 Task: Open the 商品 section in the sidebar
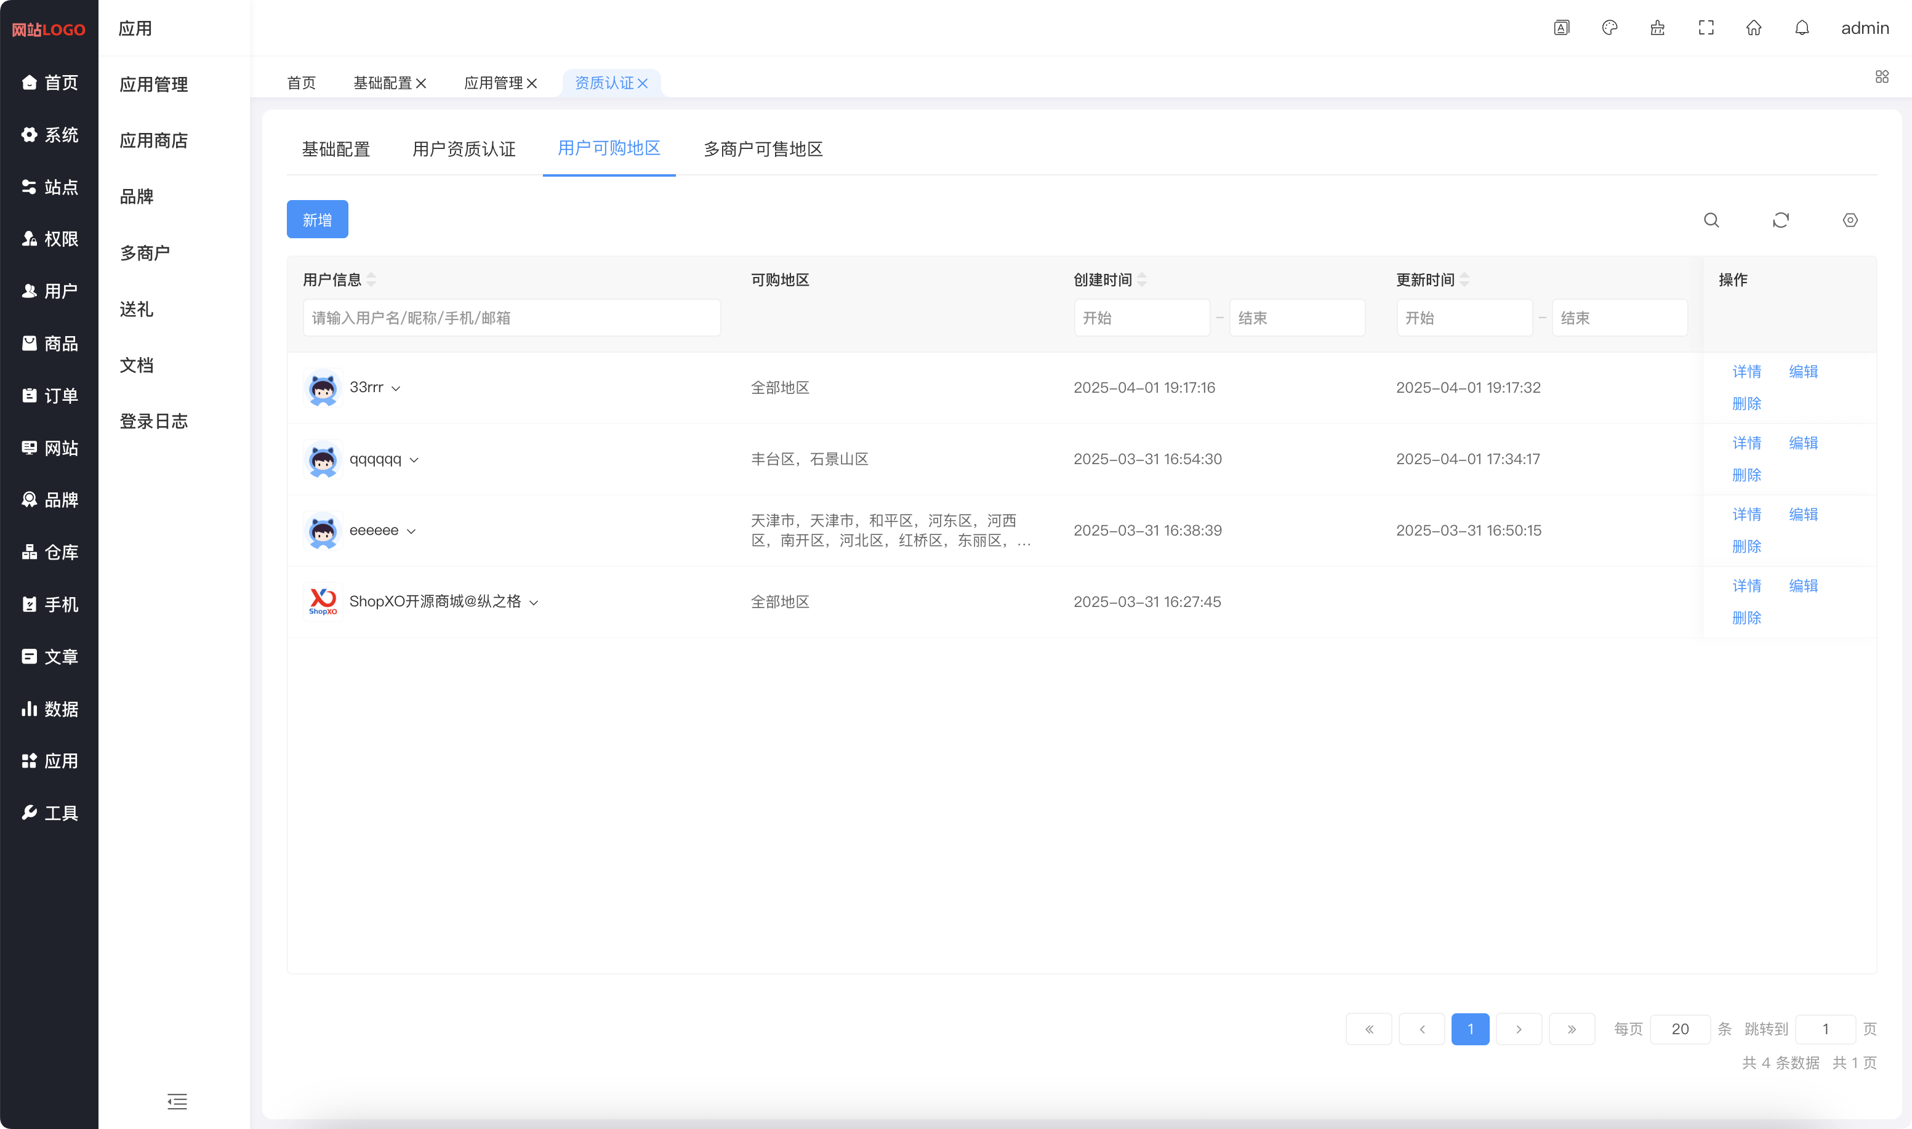(x=49, y=343)
